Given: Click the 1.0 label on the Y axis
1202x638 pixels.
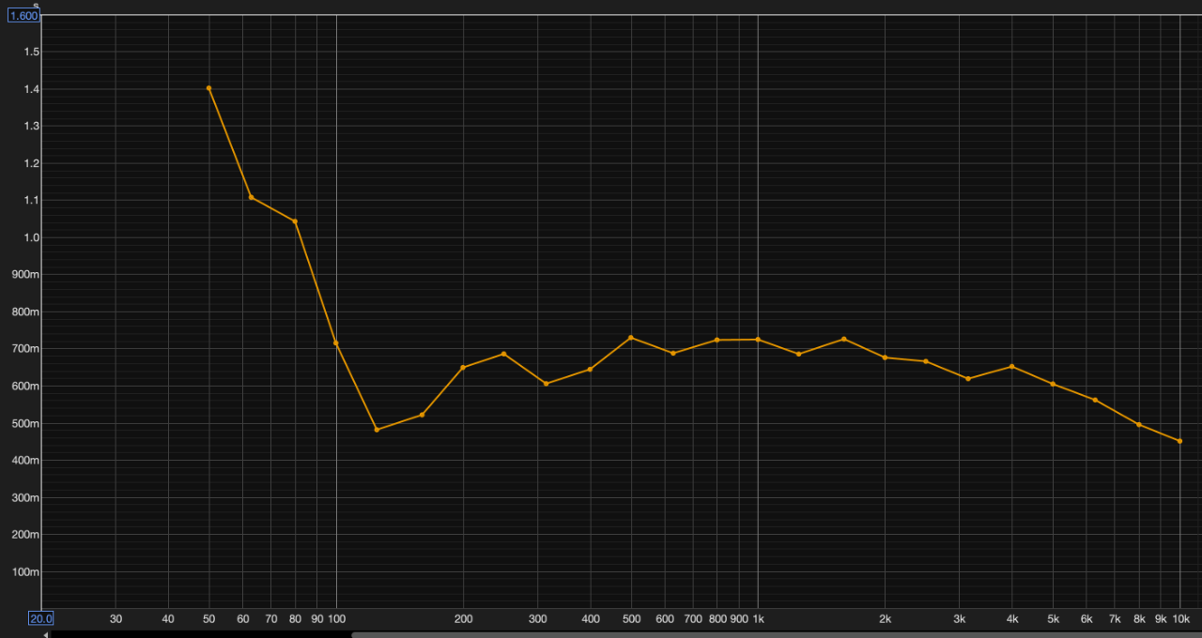Looking at the screenshot, I should (x=32, y=237).
